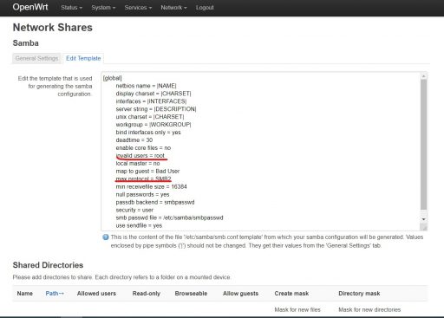444x318 pixels.
Task: Click the 'min receivefile size = 16384' line
Action: [x=151, y=186]
